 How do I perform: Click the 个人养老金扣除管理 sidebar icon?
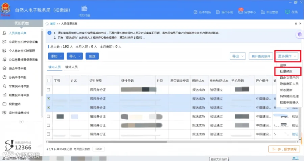tap(4, 51)
